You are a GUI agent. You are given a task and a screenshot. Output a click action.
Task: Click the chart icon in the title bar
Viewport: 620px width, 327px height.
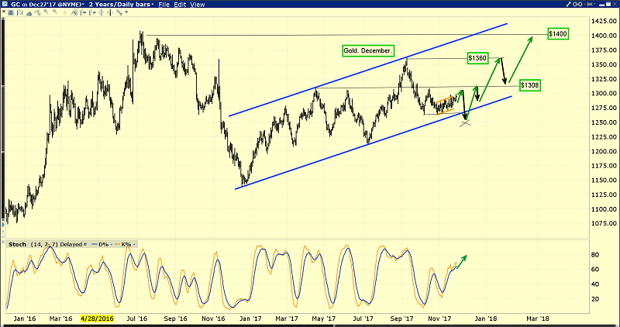pos(6,5)
